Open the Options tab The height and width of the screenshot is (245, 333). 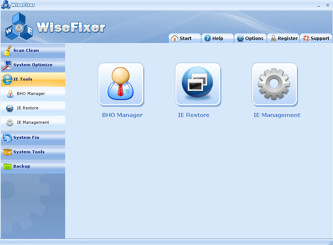click(250, 38)
